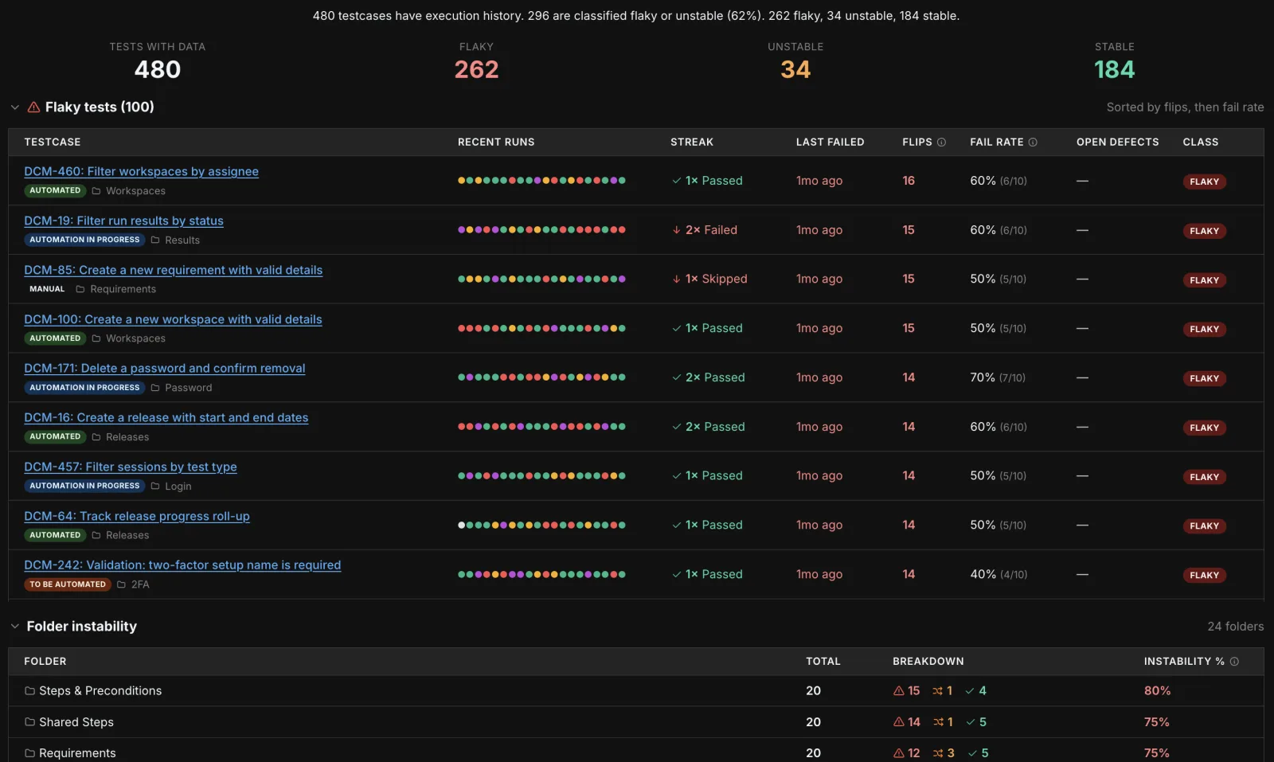This screenshot has height=762, width=1274.
Task: Click the stable checkmark icon in Requirements breakdown
Action: (x=972, y=753)
